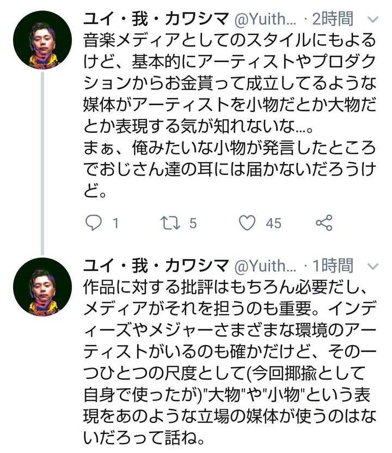
Task: Select the like count 45
Action: click(273, 224)
